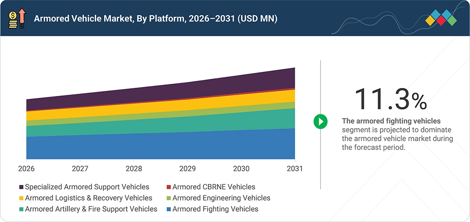Select Armored Engineering Vehicles legend swatch
470x222 pixels.
[x=168, y=198]
